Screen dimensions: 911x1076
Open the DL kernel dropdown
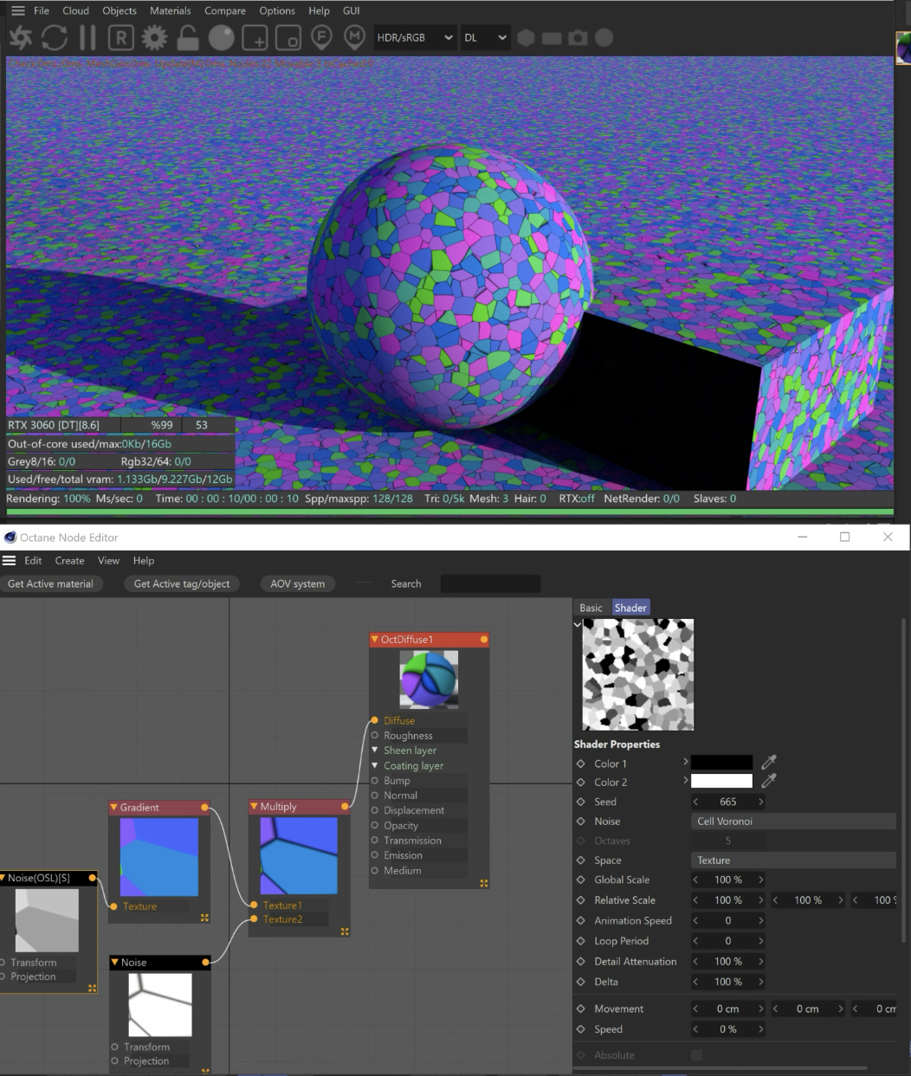click(485, 38)
